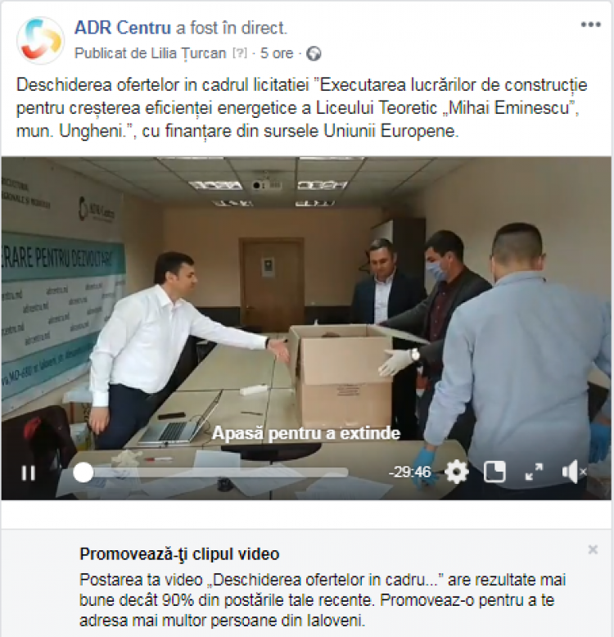Image resolution: width=614 pixels, height=637 pixels.
Task: Click the video progress slider handle
Action: point(84,472)
